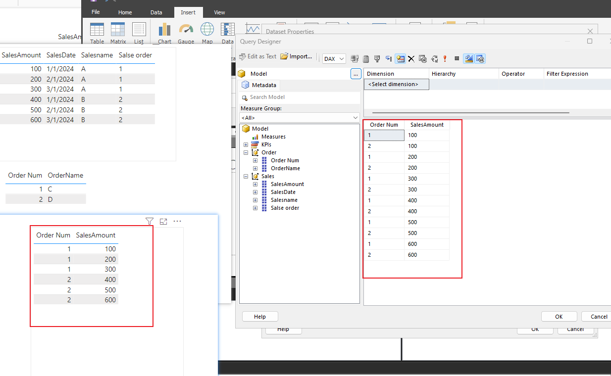Run query with red exclamation icon
611x376 pixels.
point(445,58)
